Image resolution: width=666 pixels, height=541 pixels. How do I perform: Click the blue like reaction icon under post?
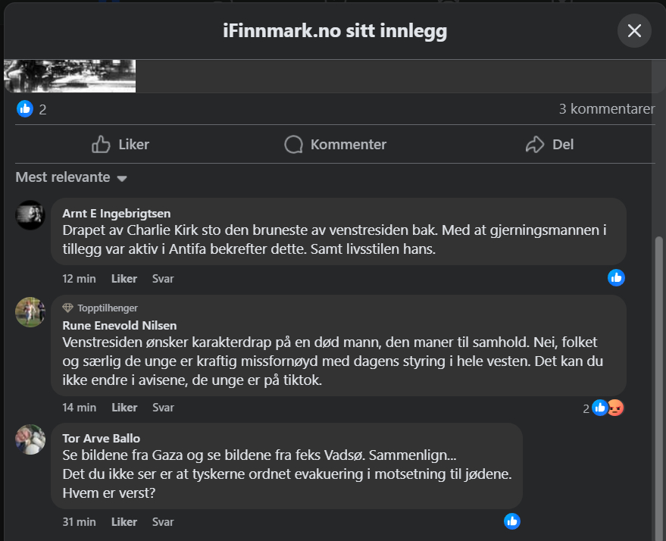[25, 109]
